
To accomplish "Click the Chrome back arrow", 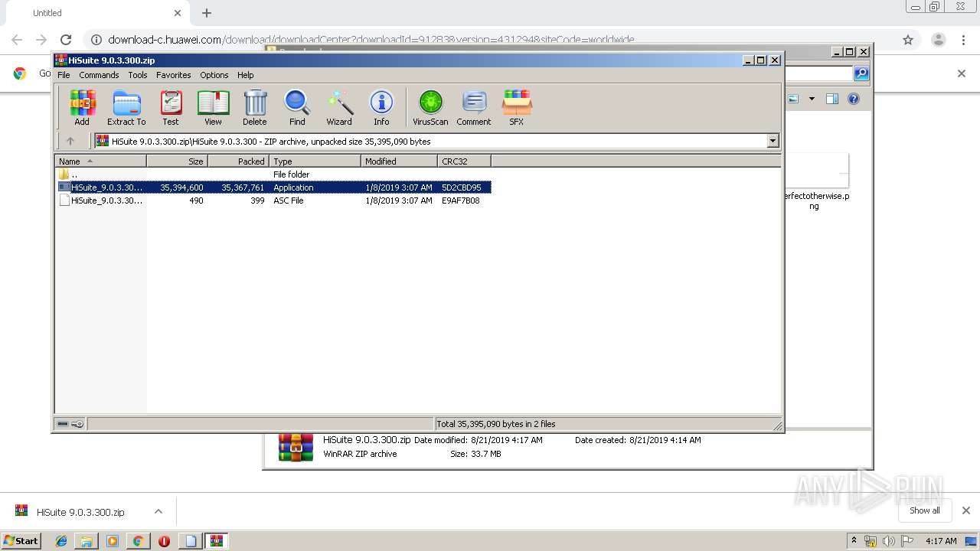I will (17, 40).
